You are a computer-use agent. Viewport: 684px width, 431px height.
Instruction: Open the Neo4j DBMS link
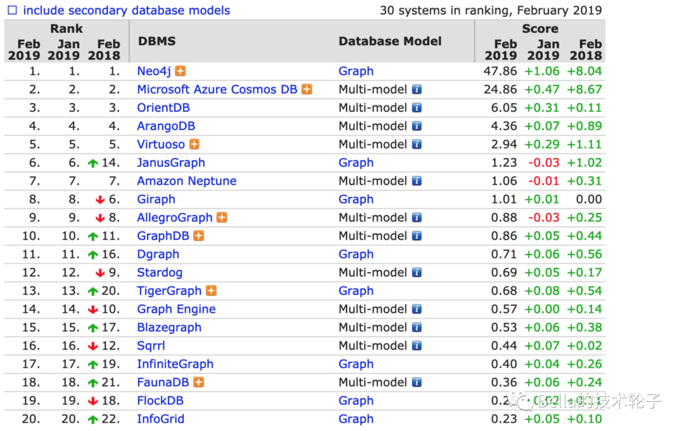(154, 71)
